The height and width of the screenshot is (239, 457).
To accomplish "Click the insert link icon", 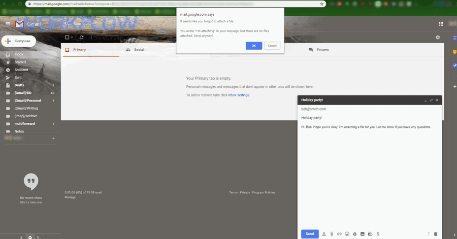I will [339, 234].
